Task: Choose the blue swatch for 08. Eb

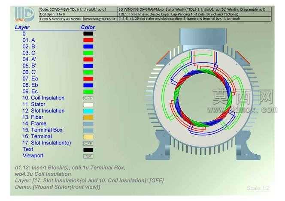Action: coord(88,85)
